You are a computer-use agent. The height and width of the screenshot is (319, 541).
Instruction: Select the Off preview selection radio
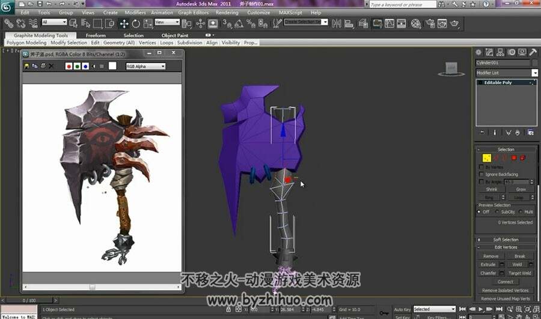[x=479, y=211]
